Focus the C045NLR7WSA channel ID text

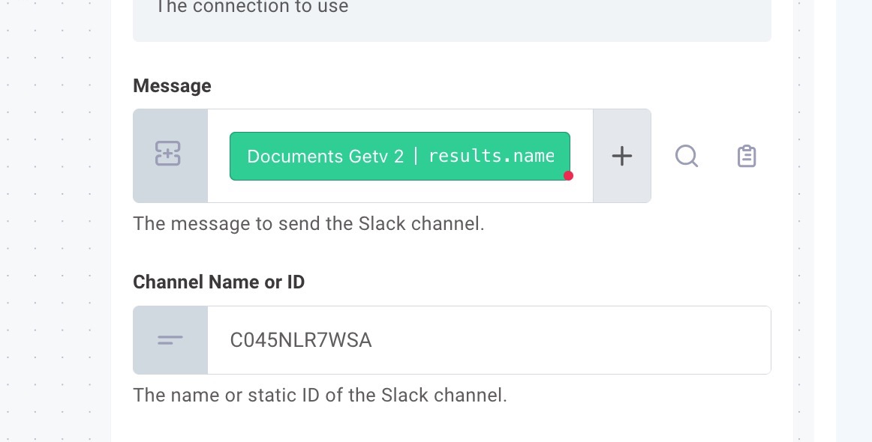301,340
